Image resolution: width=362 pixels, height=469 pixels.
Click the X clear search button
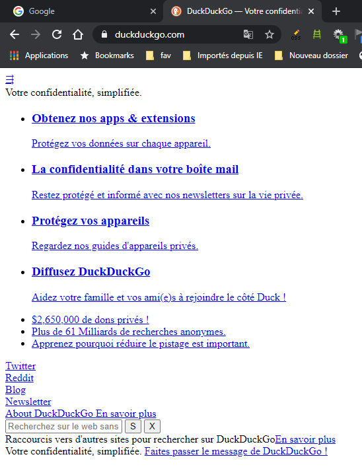point(153,426)
